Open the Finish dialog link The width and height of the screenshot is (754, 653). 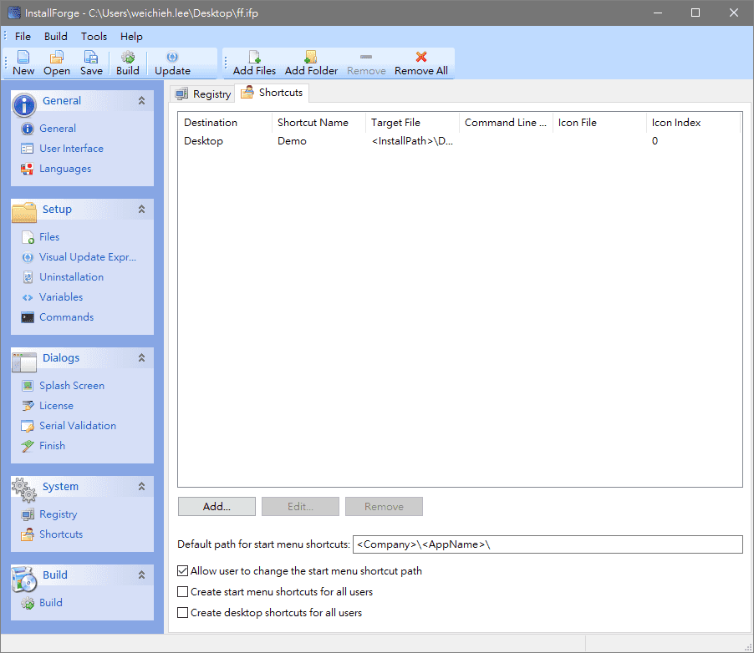[52, 447]
